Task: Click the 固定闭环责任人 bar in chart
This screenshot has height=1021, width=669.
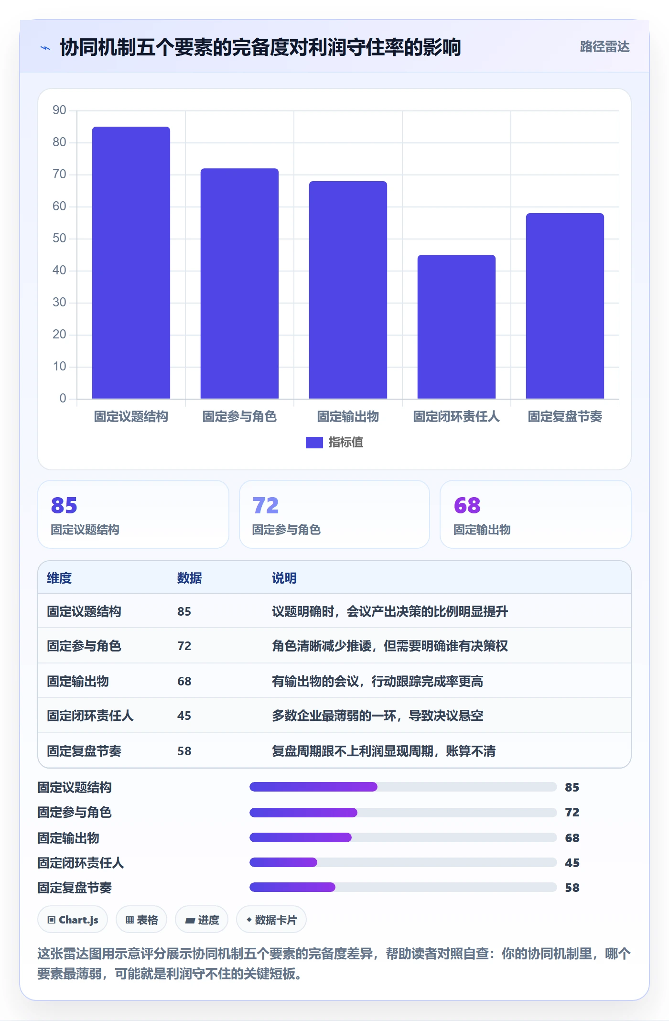Action: click(x=456, y=326)
